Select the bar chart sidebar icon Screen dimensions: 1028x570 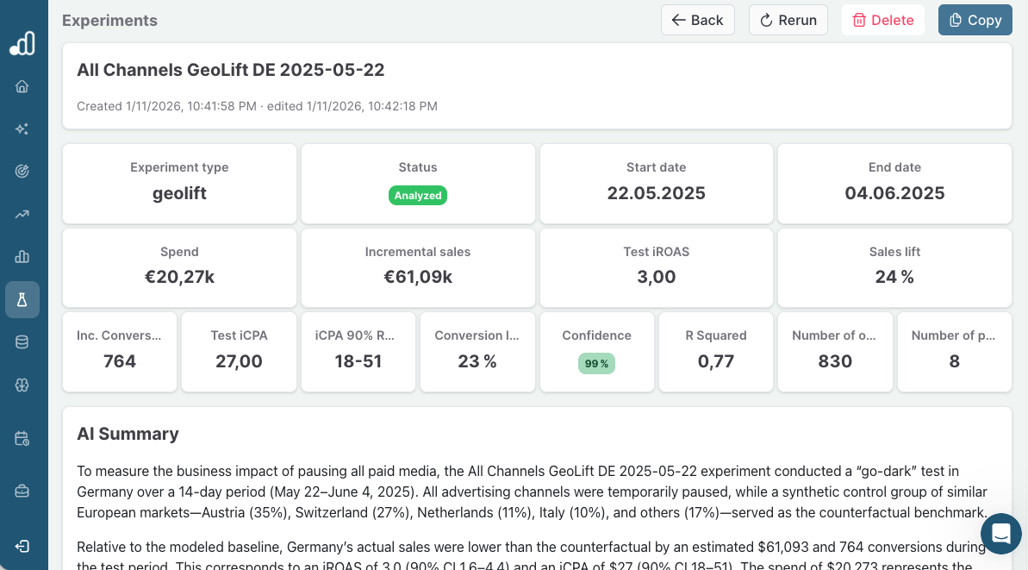click(x=22, y=256)
